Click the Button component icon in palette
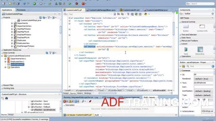 (x=186, y=27)
